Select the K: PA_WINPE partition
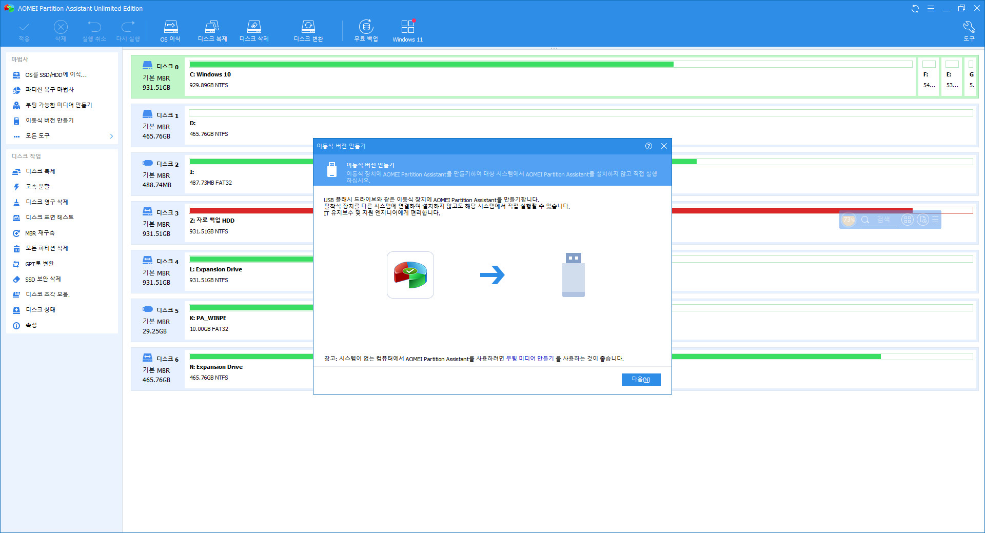Viewport: 985px width, 533px height. click(249, 320)
